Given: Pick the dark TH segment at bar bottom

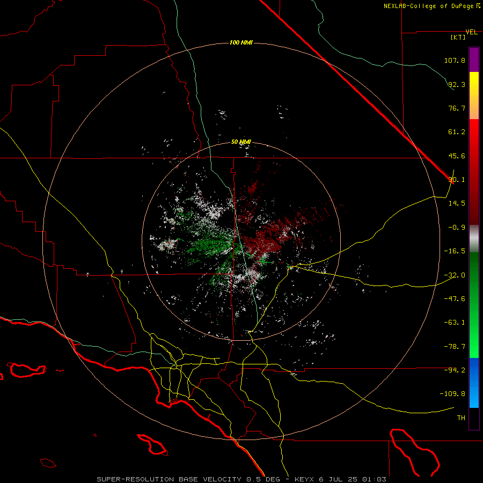Looking at the screenshot, I should [474, 419].
